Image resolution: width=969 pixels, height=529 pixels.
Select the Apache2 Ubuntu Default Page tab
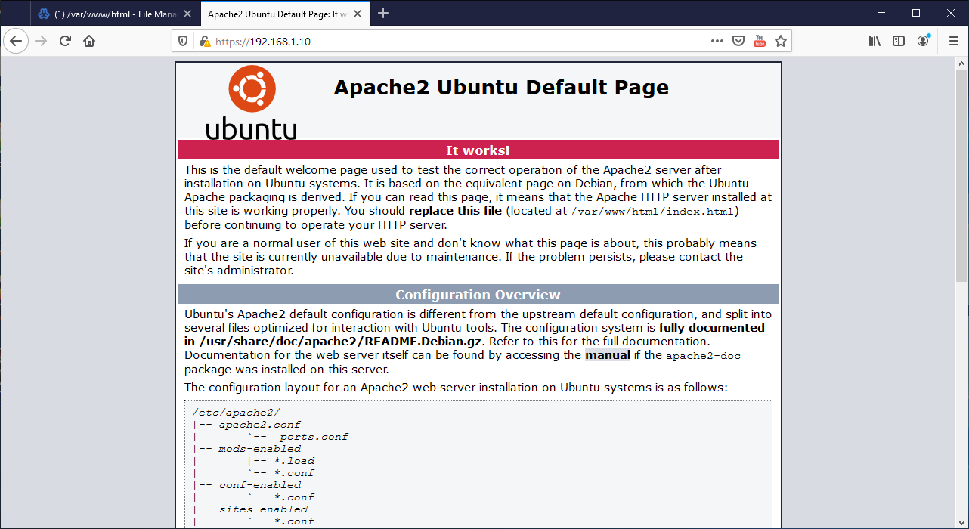pyautogui.click(x=276, y=14)
